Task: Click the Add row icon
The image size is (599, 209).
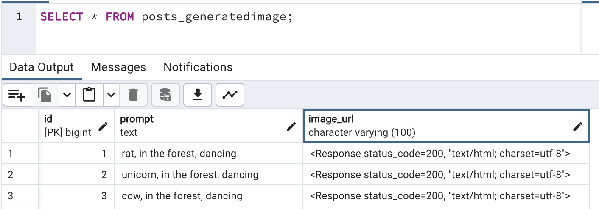Action: point(17,95)
